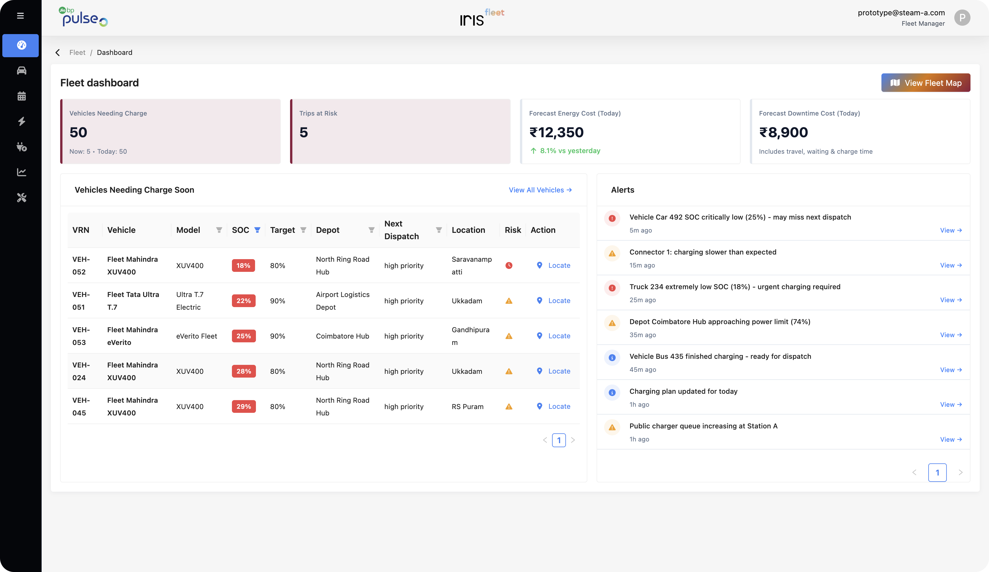Select the dashboard gauge sidebar icon
The image size is (989, 572).
click(21, 45)
